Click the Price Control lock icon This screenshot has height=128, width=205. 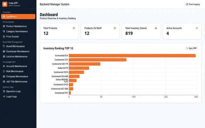[x=4, y=36]
